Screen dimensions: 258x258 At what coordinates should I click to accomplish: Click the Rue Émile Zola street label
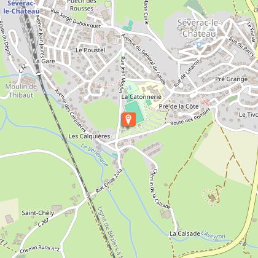[x=109, y=181]
